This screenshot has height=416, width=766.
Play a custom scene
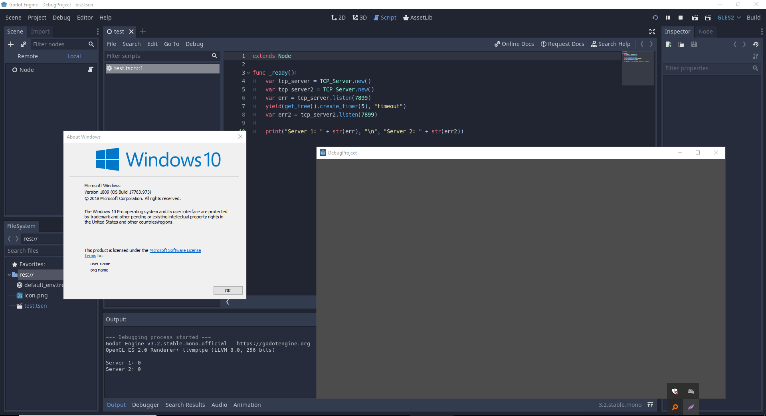coord(708,18)
